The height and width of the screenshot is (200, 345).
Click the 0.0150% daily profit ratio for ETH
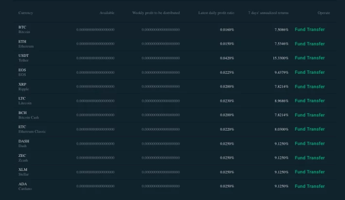pos(227,44)
